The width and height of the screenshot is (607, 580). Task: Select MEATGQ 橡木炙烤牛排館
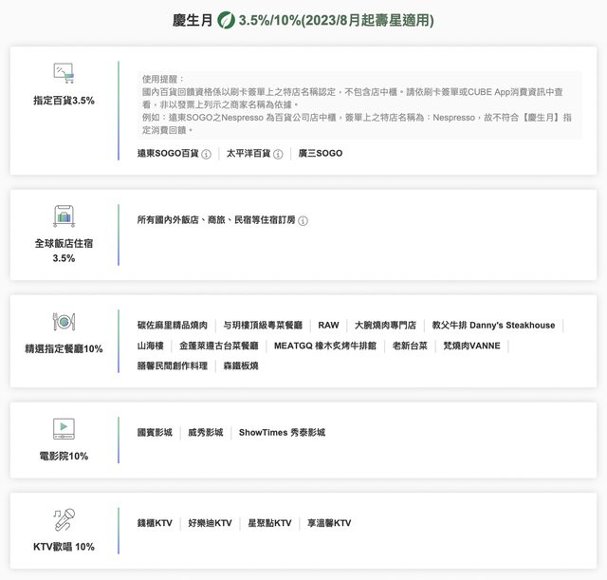324,346
